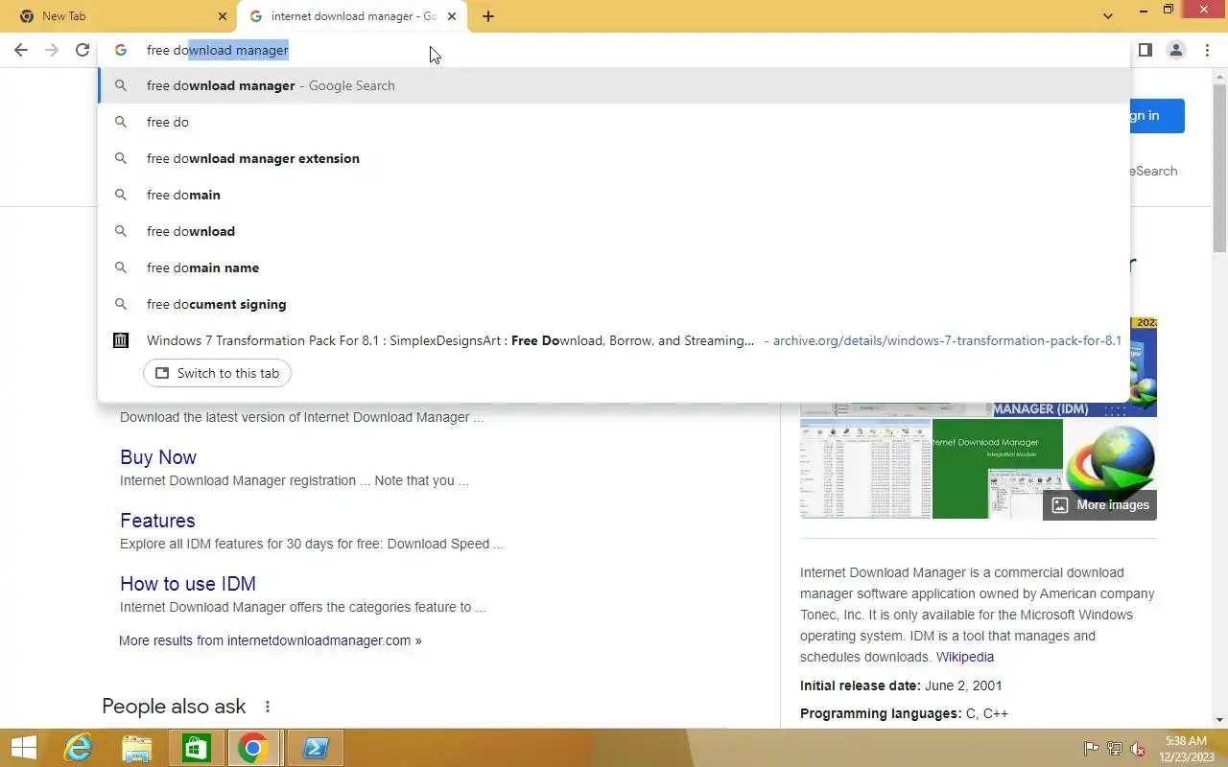Click the scrollbar down arrow

tap(1220, 720)
